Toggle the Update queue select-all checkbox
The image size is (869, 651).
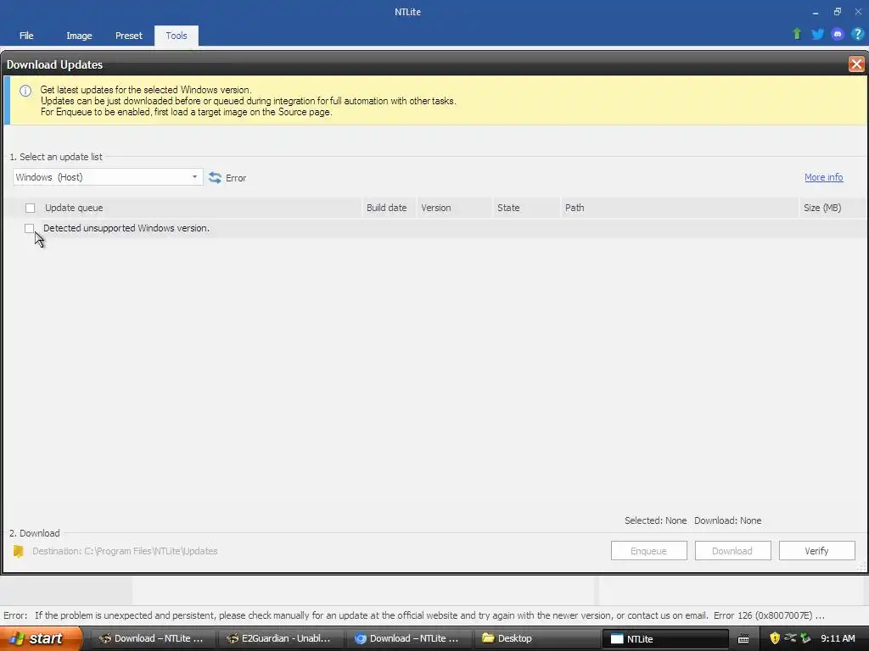pos(30,209)
